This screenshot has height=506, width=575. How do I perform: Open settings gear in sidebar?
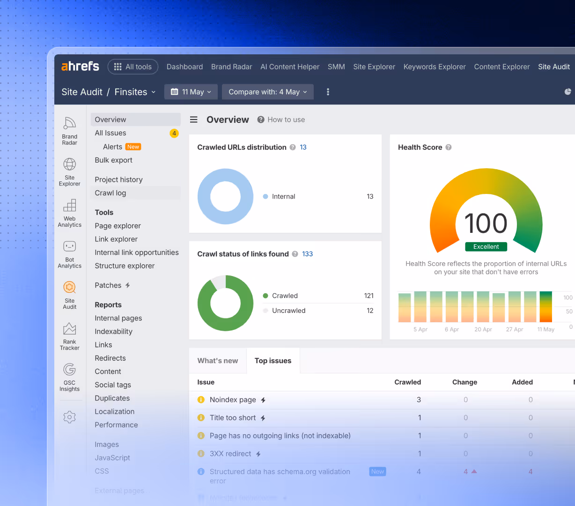pos(69,417)
